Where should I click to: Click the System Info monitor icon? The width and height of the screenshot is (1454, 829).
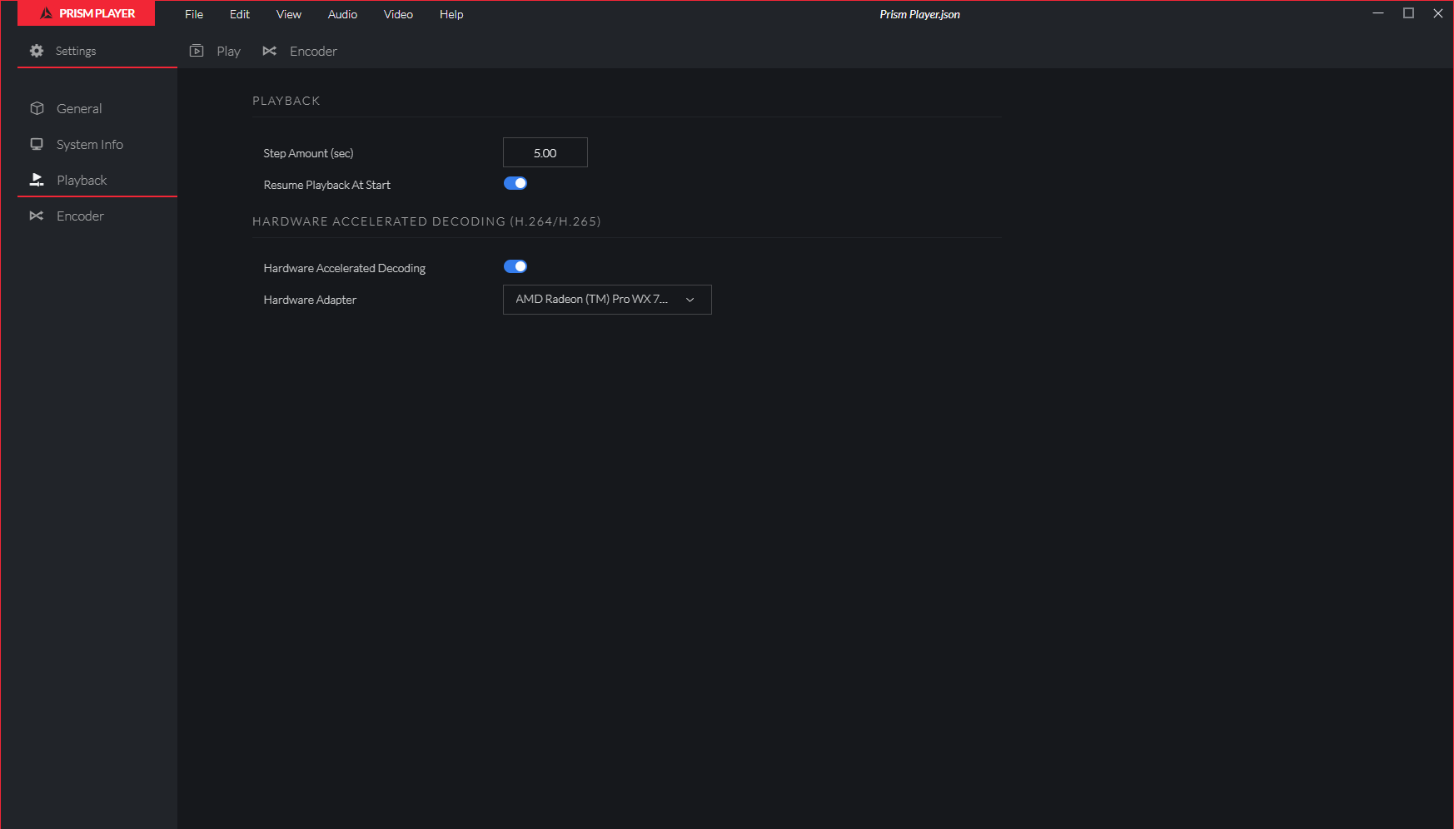37,144
